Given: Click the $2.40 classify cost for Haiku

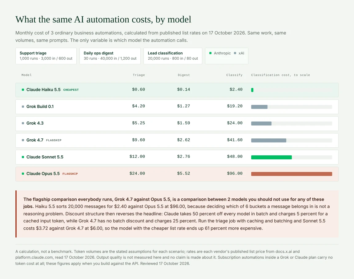Looking at the screenshot, I should click(x=236, y=90).
